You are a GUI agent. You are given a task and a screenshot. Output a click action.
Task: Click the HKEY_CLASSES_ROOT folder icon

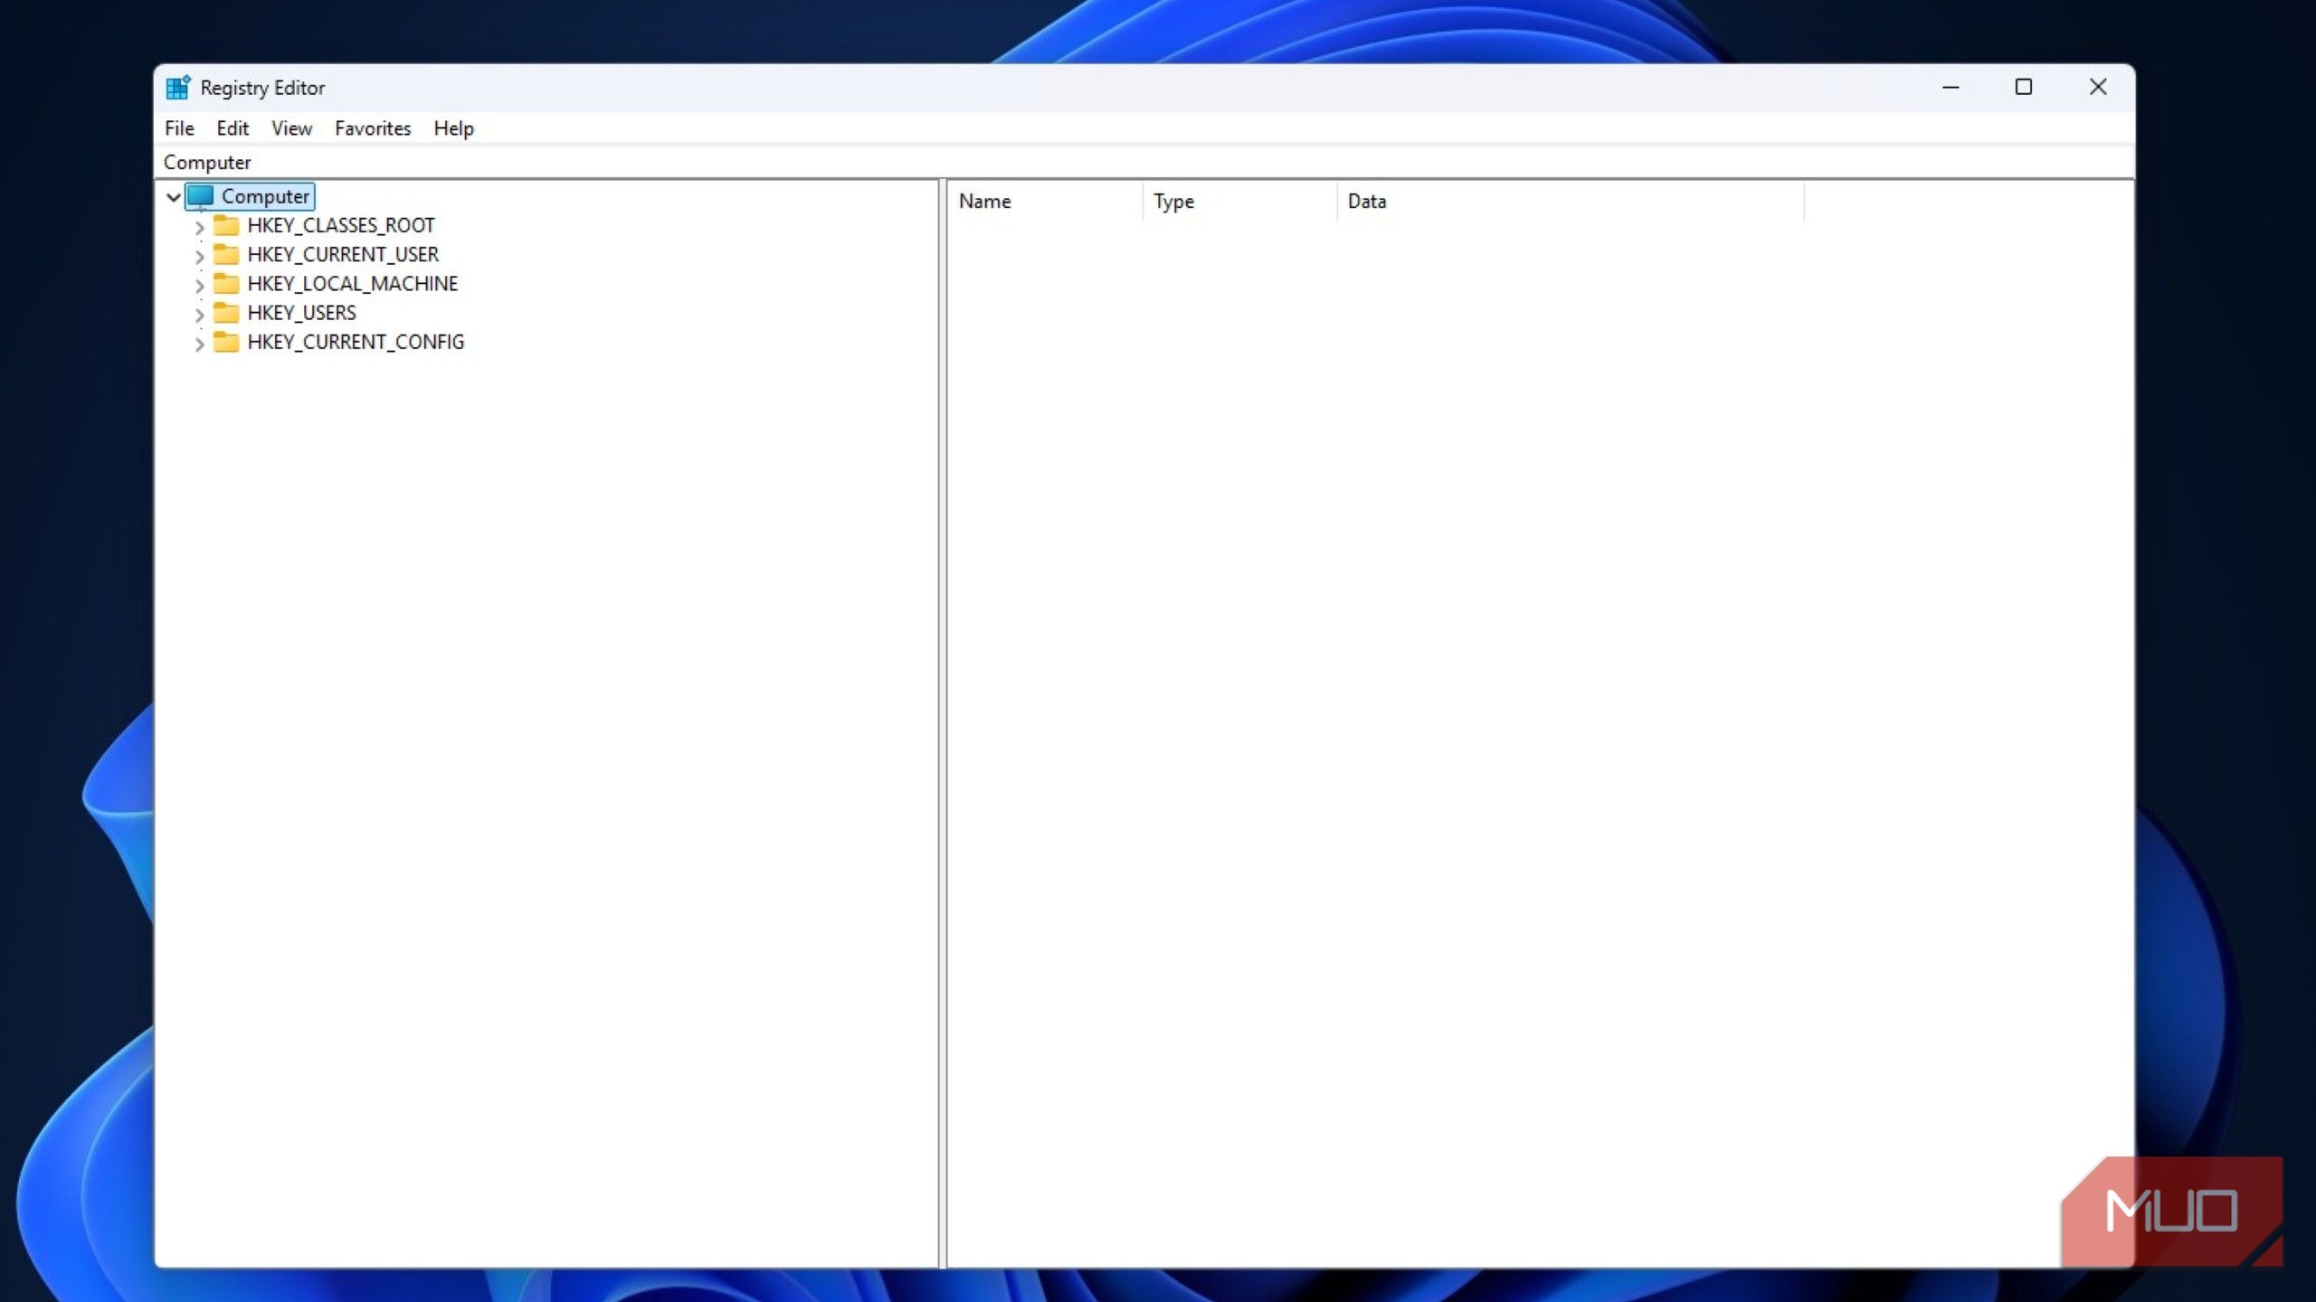(x=226, y=225)
